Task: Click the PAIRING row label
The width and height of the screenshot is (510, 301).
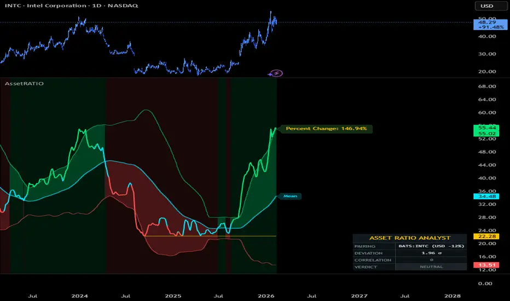Action: point(365,246)
